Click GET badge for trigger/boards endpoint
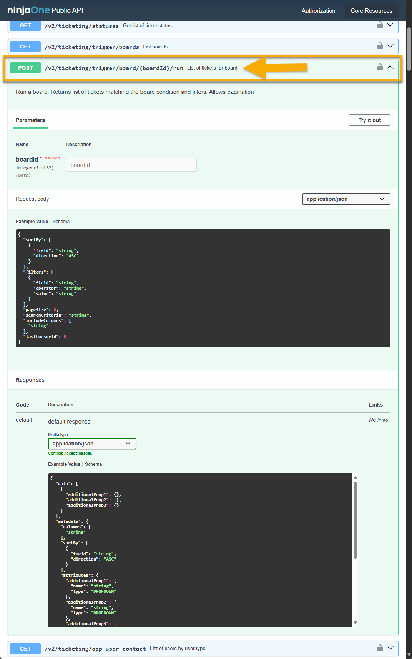 (x=25, y=47)
